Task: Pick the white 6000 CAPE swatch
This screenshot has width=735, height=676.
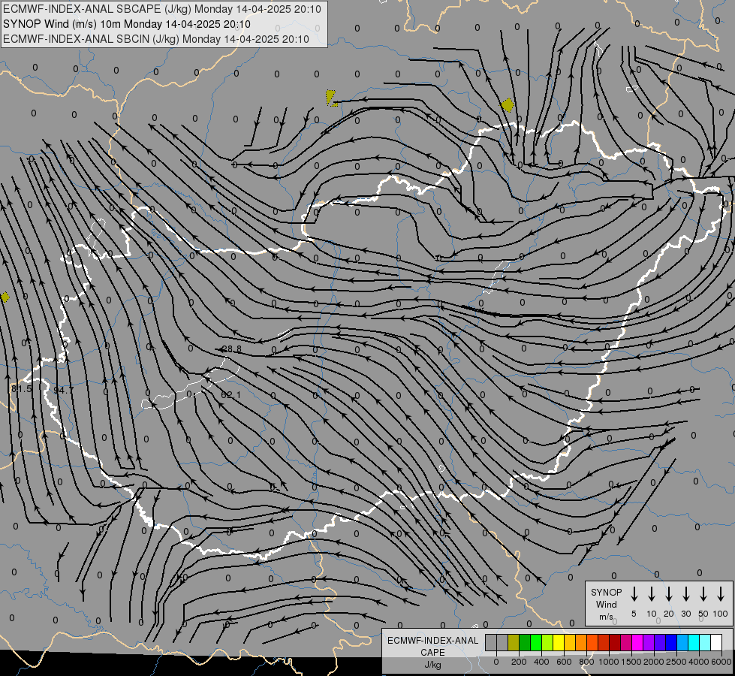Action: (716, 642)
